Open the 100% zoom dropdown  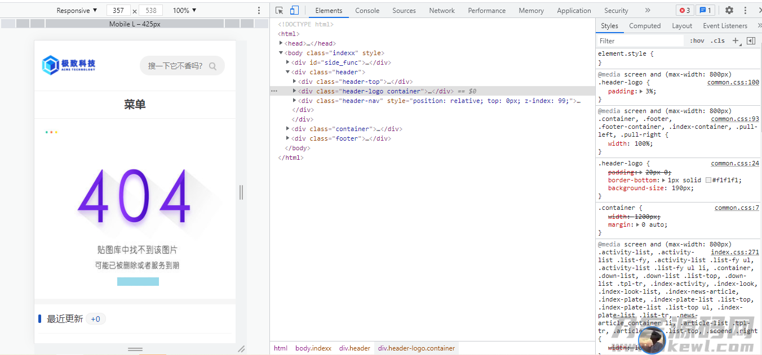184,10
